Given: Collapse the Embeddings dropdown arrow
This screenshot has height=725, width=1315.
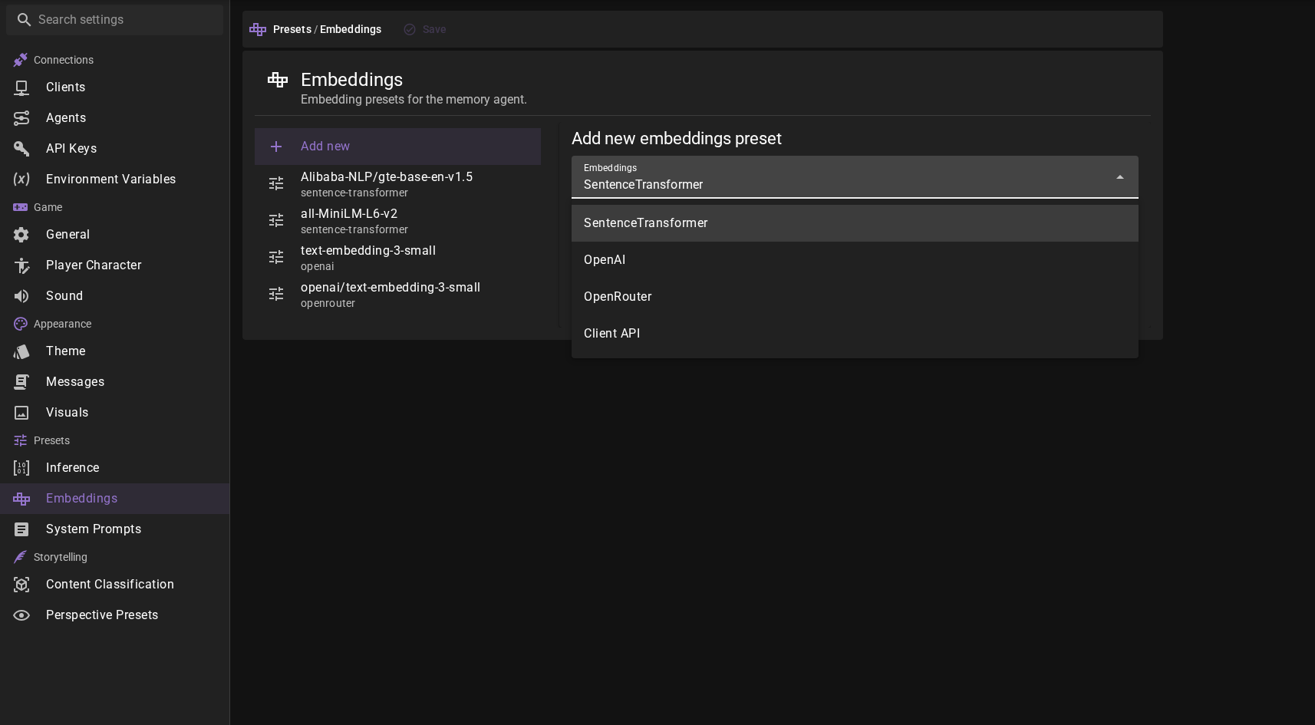Looking at the screenshot, I should point(1120,177).
